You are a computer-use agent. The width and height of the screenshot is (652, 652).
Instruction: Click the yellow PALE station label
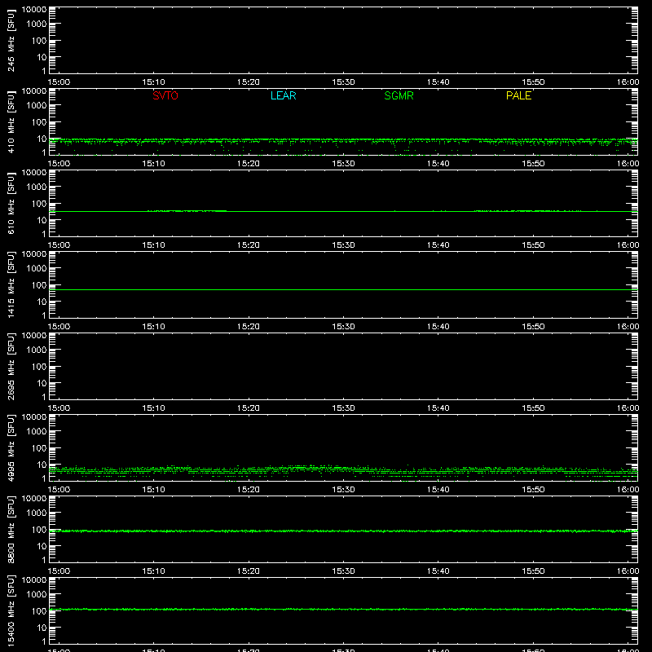click(x=518, y=95)
